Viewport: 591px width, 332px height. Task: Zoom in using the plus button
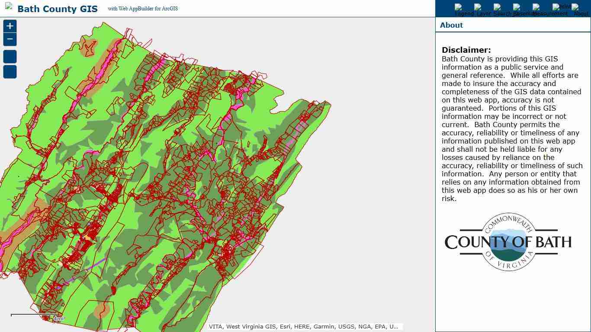coord(10,26)
